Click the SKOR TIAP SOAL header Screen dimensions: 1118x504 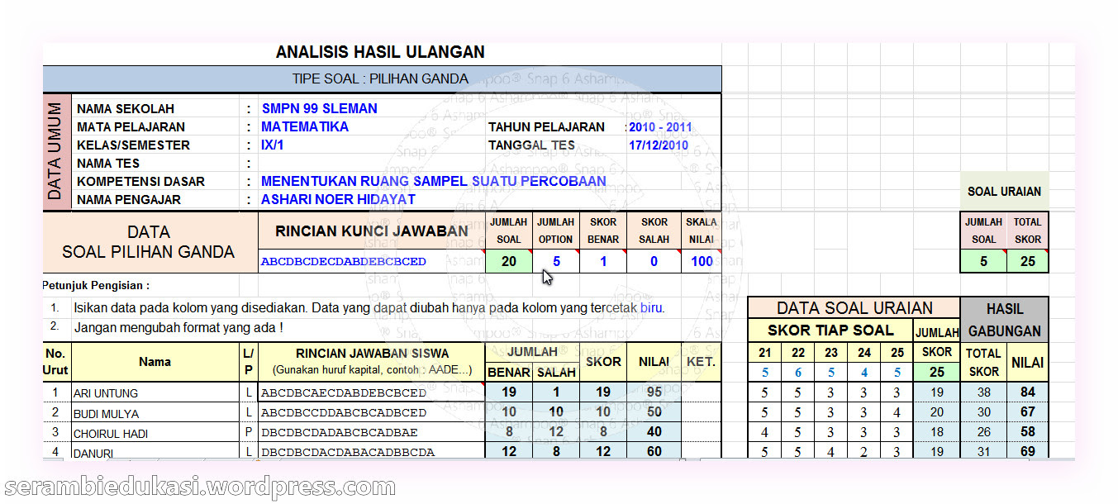[x=830, y=330]
